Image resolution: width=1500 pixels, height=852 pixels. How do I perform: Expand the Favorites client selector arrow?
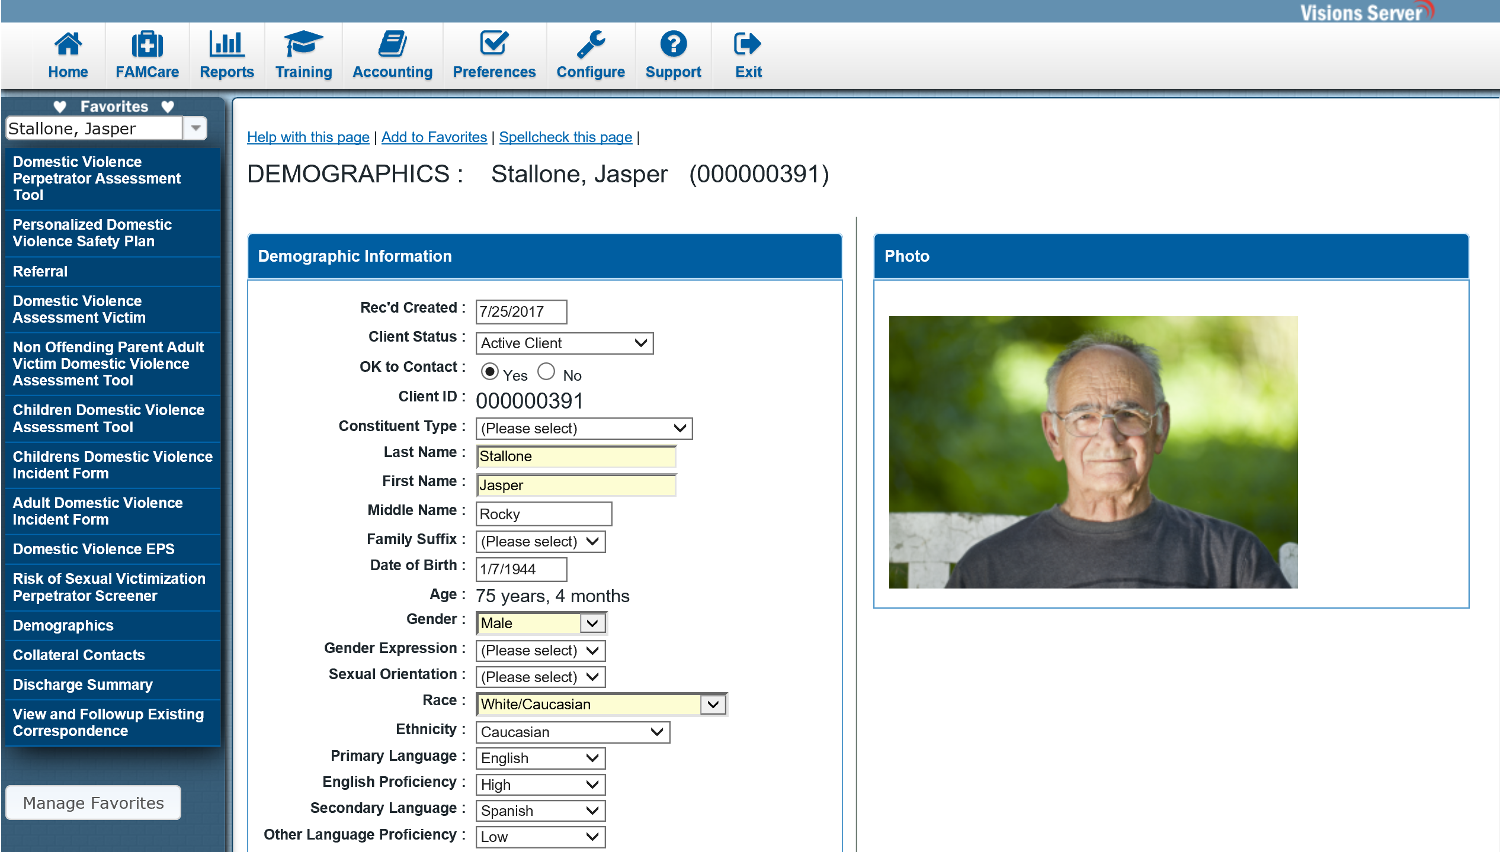[x=195, y=128]
